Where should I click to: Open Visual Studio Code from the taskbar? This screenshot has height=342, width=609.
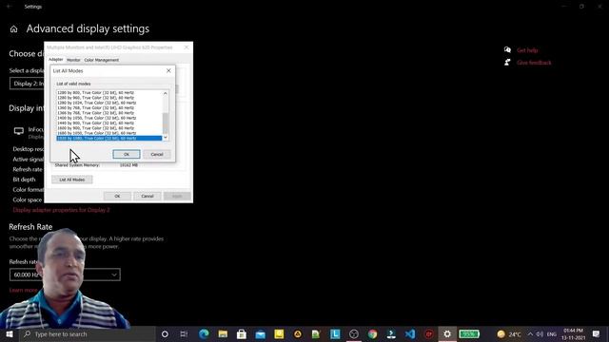tap(410, 333)
